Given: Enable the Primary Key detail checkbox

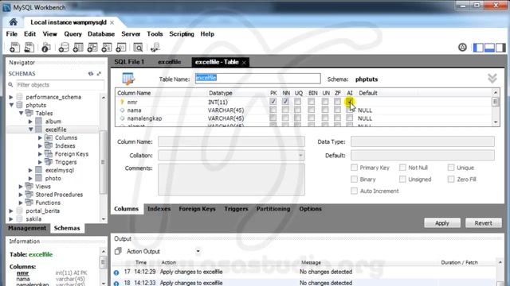Looking at the screenshot, I should pos(354,168).
